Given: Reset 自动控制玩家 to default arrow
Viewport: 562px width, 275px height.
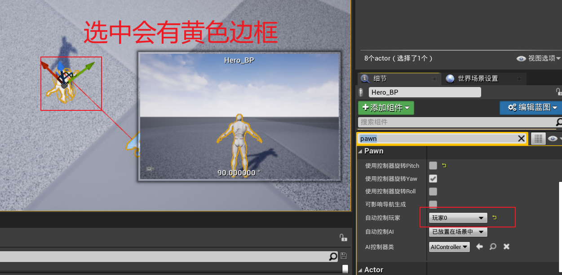Looking at the screenshot, I should pyautogui.click(x=495, y=218).
